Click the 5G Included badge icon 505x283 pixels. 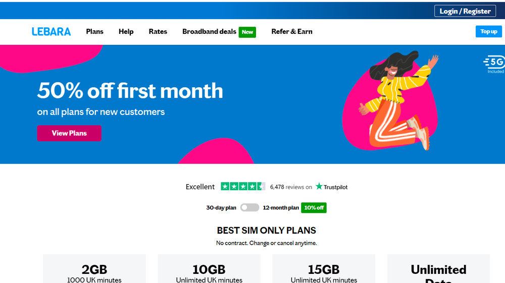pyautogui.click(x=494, y=65)
